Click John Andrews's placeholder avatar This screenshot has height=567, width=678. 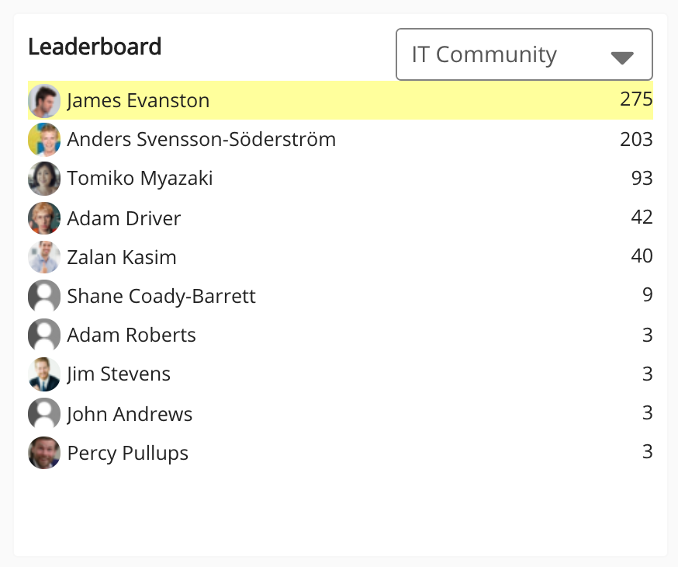44,414
